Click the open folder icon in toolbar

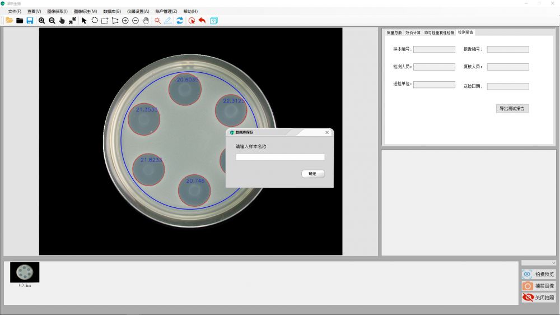9,21
